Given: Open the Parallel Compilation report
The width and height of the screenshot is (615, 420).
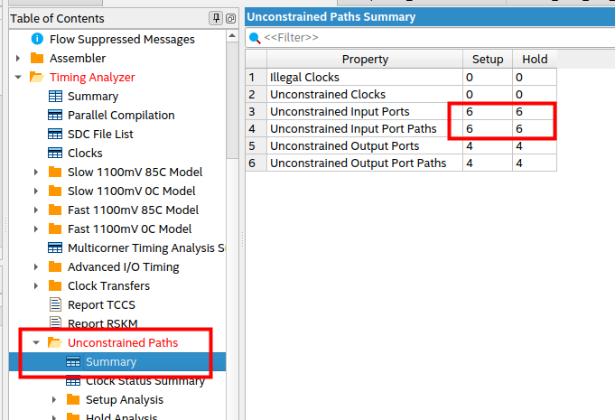Looking at the screenshot, I should (121, 115).
